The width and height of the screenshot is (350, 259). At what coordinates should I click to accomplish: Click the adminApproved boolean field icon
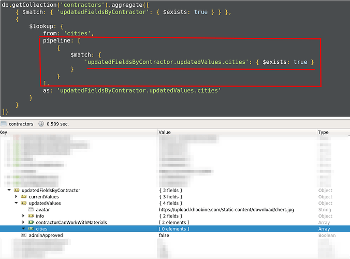click(x=23, y=235)
